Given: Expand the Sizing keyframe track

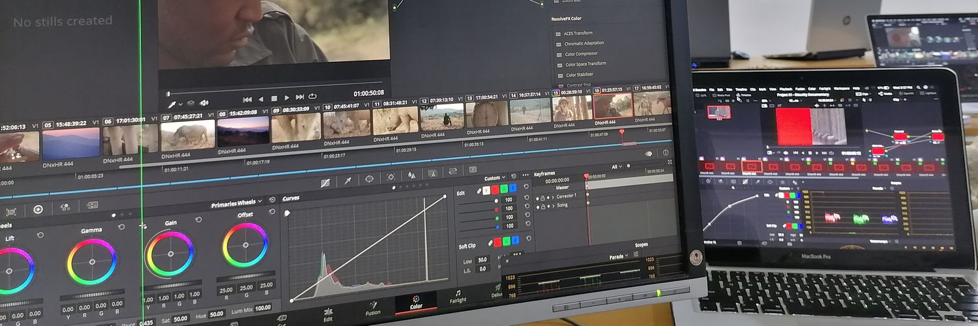Looking at the screenshot, I should (554, 206).
